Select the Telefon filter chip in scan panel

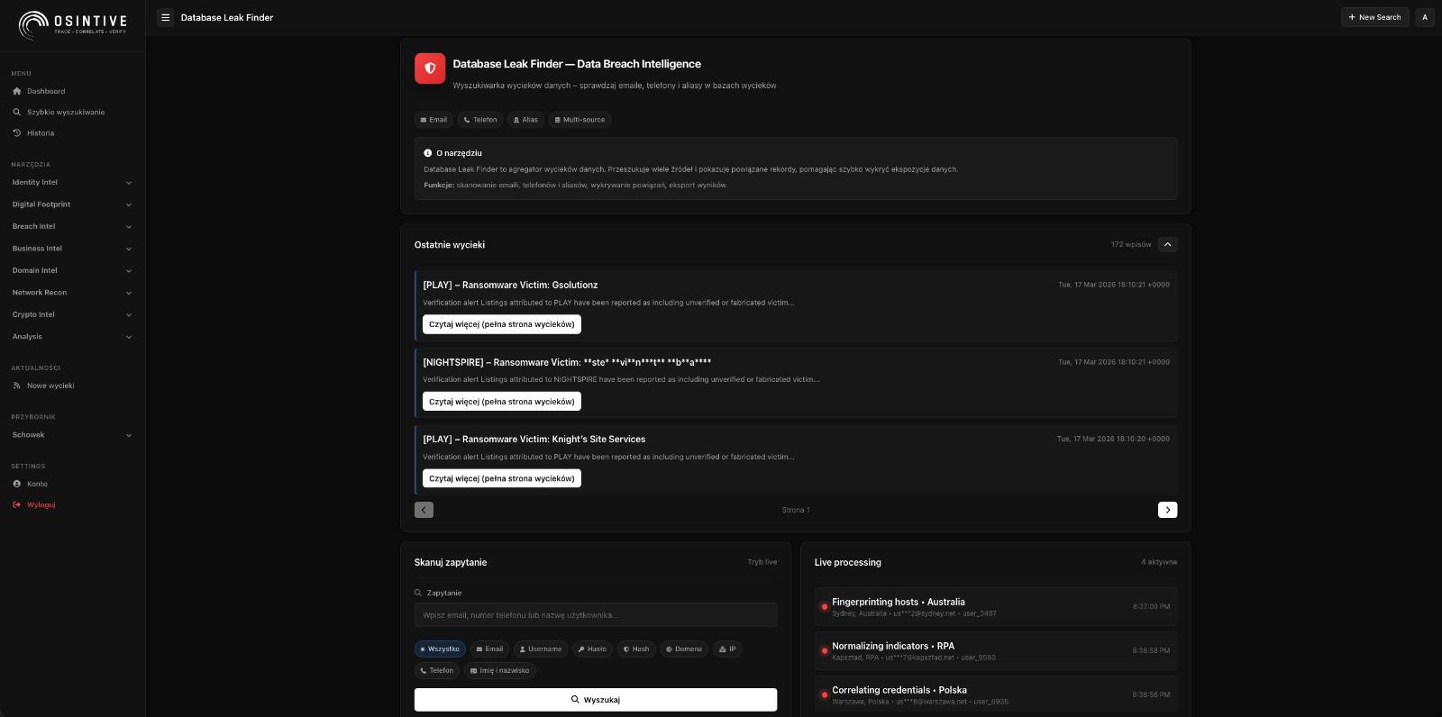point(437,670)
